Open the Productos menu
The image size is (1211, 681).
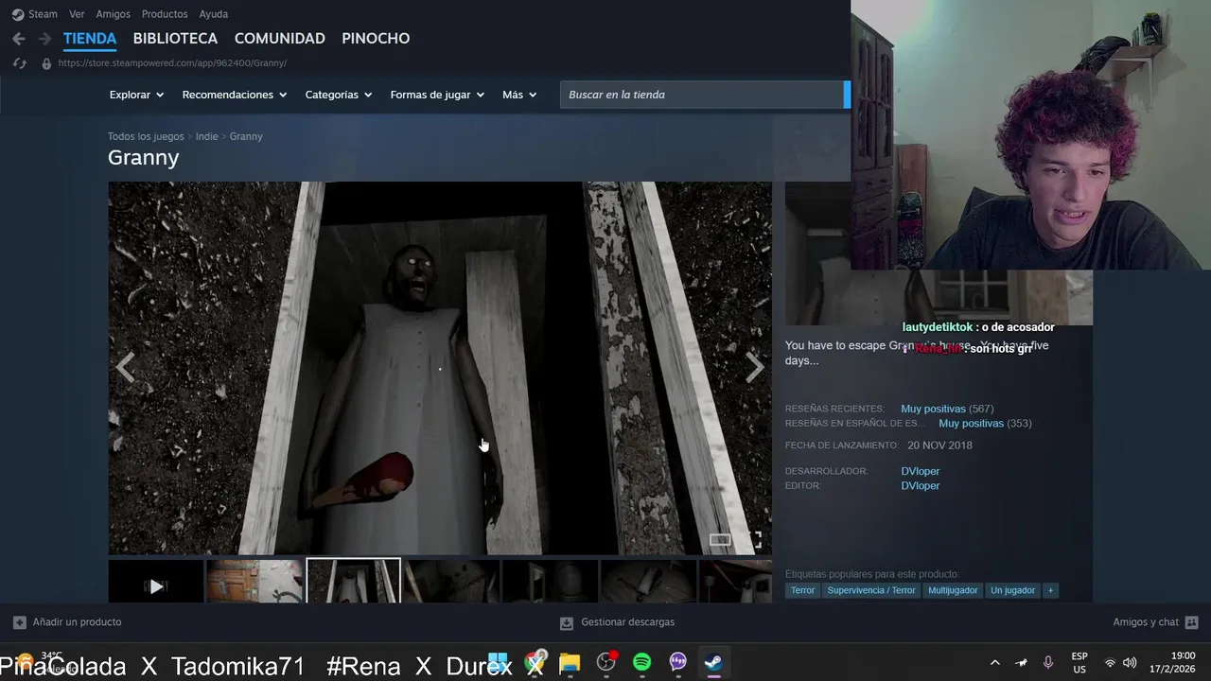tap(165, 14)
